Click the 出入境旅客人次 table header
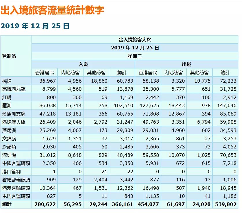This screenshot has height=214, width=243. pyautogui.click(x=135, y=40)
